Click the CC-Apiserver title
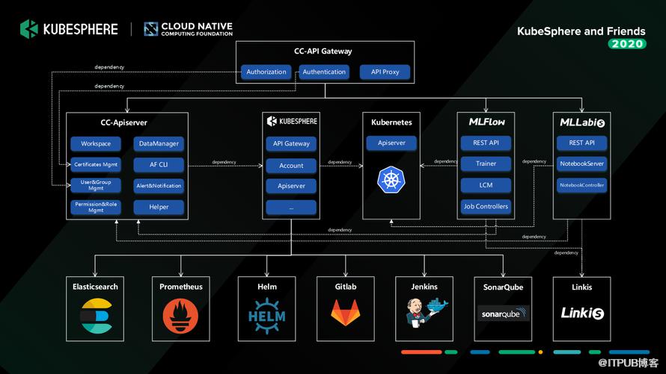Image resolution: width=666 pixels, height=374 pixels. pyautogui.click(x=124, y=123)
